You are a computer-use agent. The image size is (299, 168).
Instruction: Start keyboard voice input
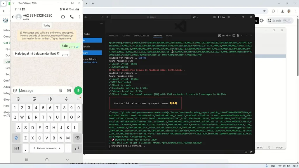click(66, 99)
